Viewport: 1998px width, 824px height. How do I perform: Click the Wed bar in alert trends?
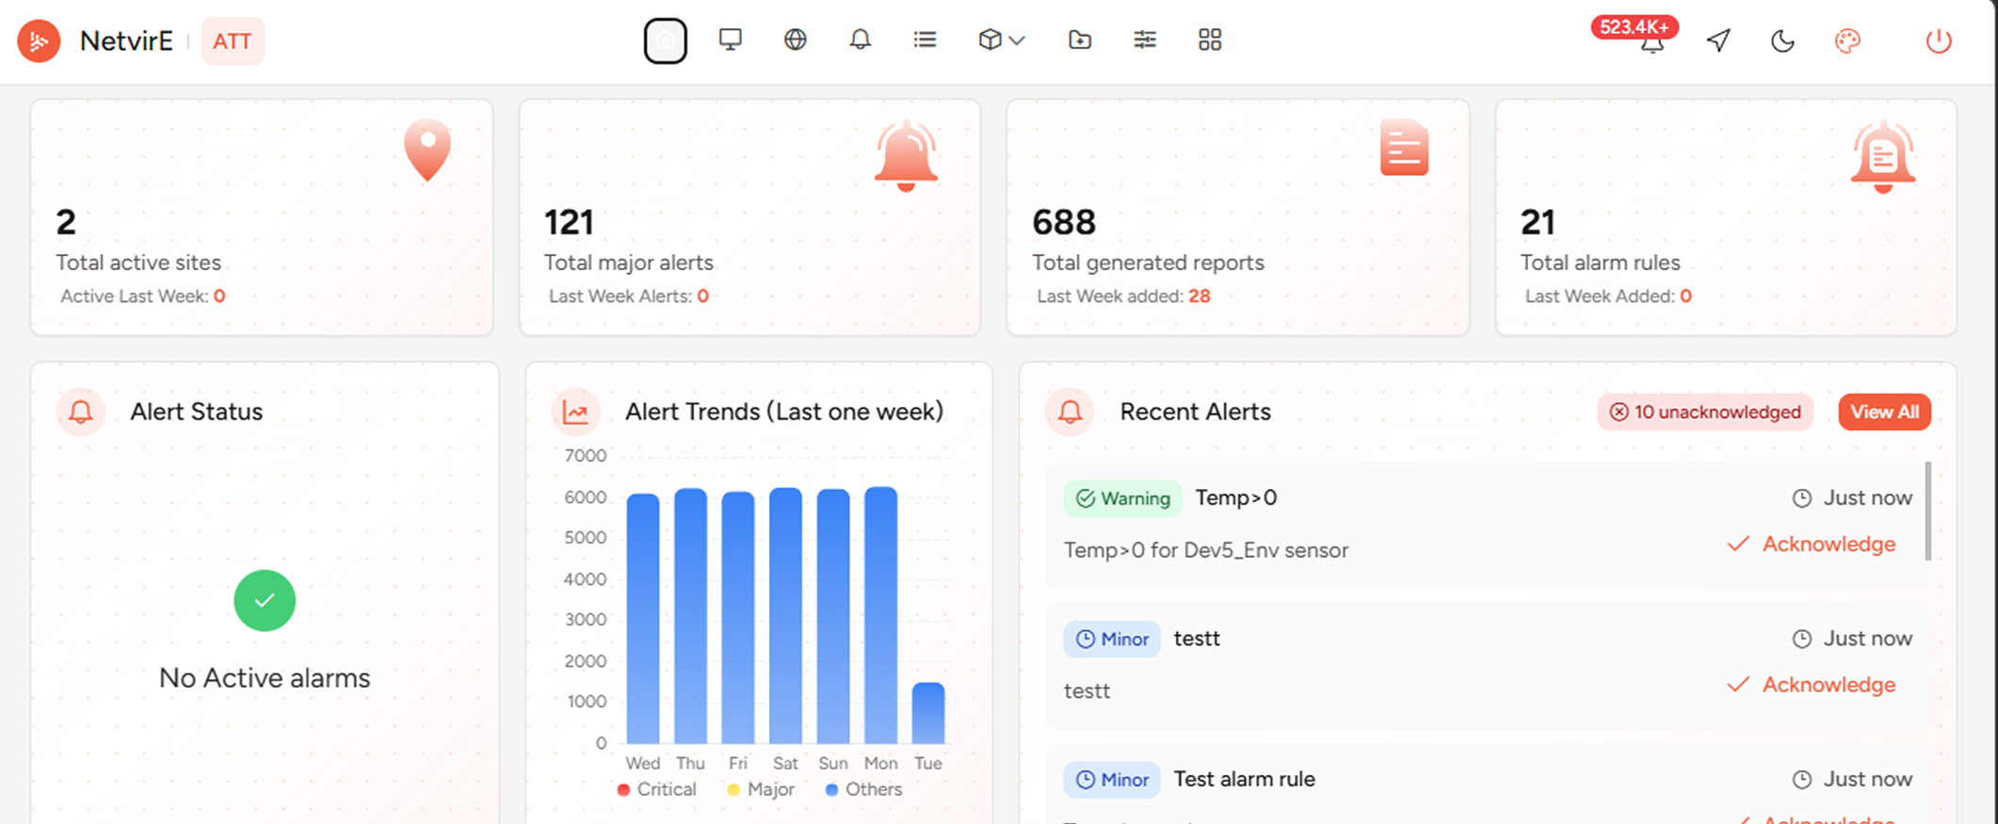click(x=643, y=619)
